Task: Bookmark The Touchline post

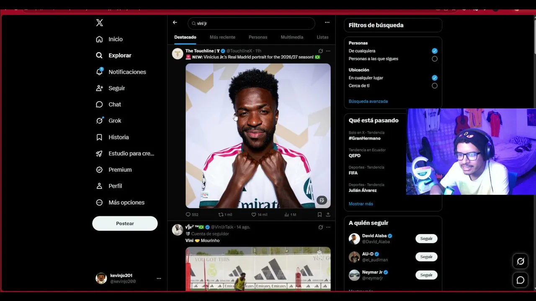Action: [320, 214]
